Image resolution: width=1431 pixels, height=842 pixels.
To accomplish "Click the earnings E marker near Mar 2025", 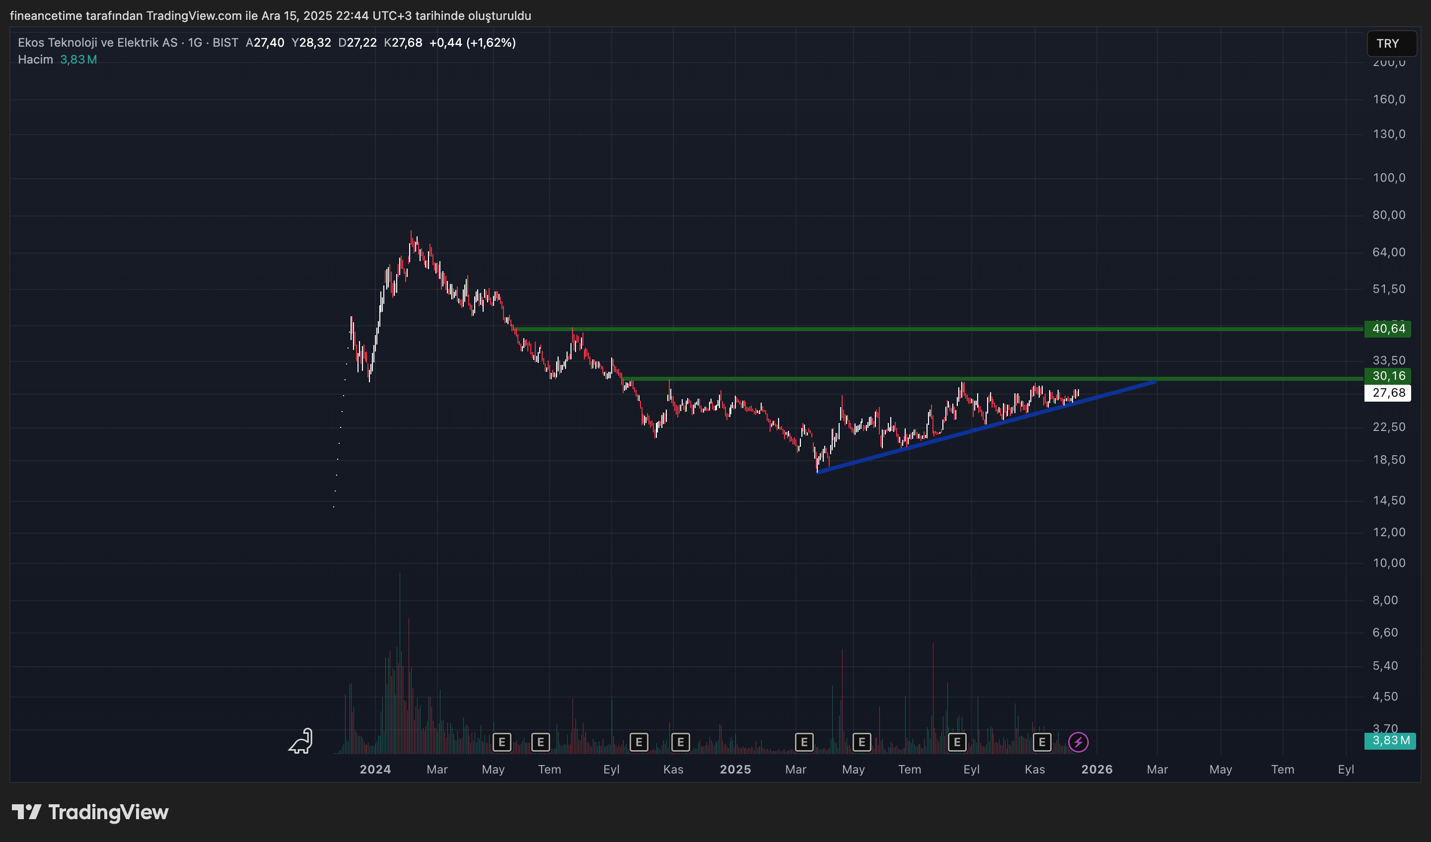I will coord(803,742).
